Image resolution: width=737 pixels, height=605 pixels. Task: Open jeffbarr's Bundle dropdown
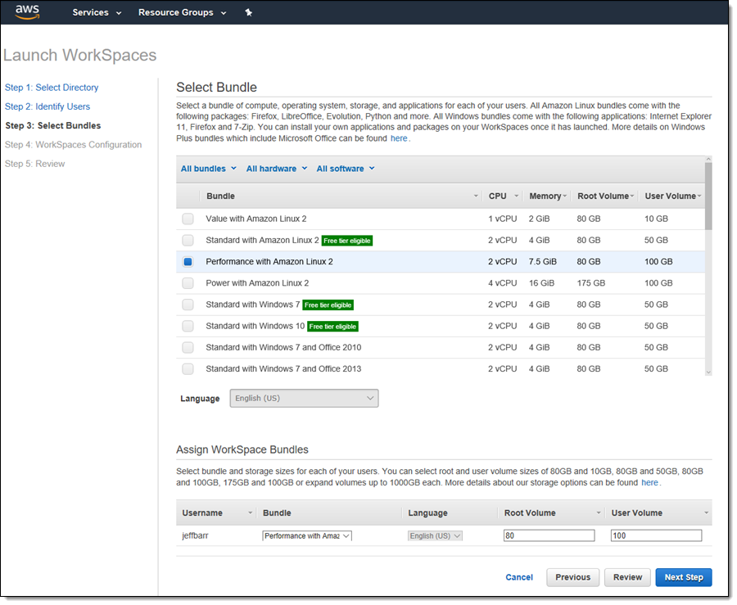click(x=307, y=535)
